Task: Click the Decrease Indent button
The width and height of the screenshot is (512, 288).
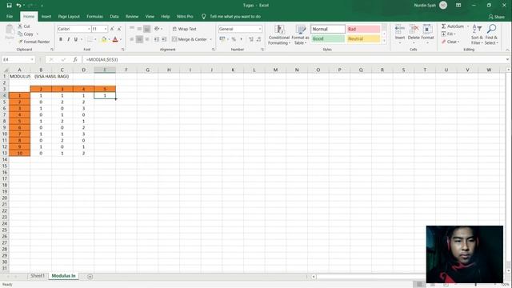Action: coord(157,39)
